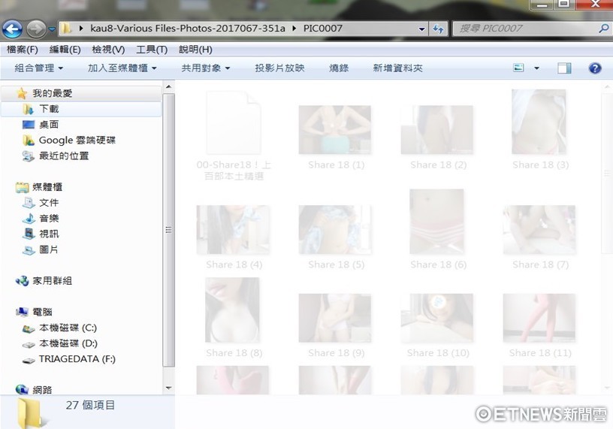Expand the 組合管理 dropdown menu

[x=39, y=68]
